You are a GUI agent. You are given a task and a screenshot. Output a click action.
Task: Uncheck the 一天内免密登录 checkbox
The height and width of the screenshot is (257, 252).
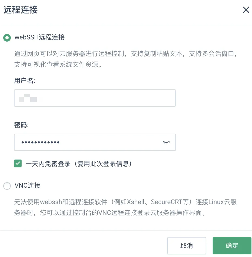point(18,163)
